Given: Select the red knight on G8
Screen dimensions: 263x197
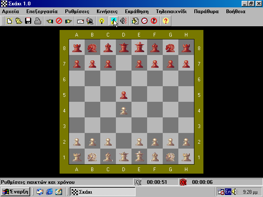Looking at the screenshot, I should pyautogui.click(x=171, y=48).
